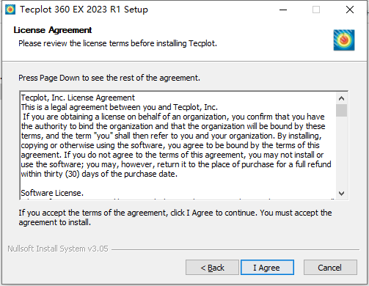
Task: Close the Tecplot 360 setup window
Action: click(350, 10)
